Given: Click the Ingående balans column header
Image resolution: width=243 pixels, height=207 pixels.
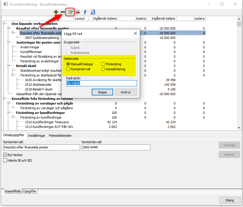Looking at the screenshot, I should (162, 18).
